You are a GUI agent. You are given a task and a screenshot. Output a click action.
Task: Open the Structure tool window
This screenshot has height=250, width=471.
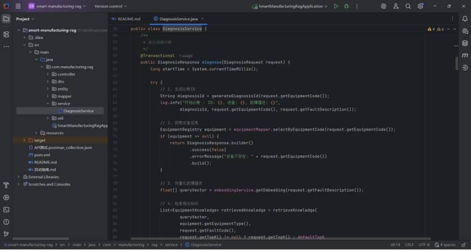(x=6, y=34)
